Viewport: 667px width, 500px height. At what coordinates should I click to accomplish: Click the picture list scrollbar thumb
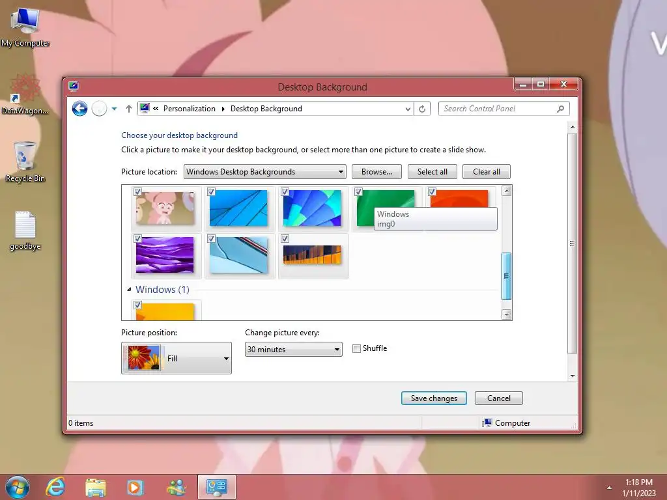pyautogui.click(x=506, y=276)
